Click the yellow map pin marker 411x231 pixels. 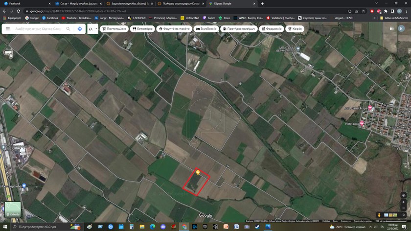(198, 172)
